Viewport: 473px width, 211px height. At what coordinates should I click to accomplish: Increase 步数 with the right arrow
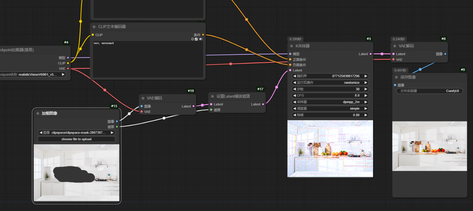(366, 89)
